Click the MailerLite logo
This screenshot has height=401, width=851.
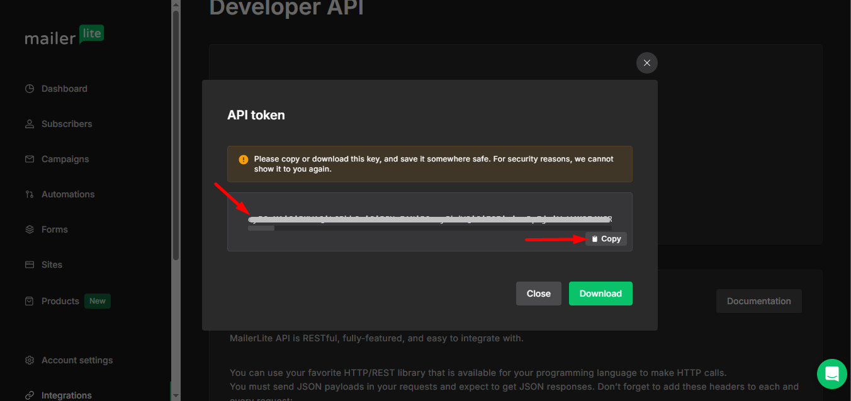(x=64, y=36)
